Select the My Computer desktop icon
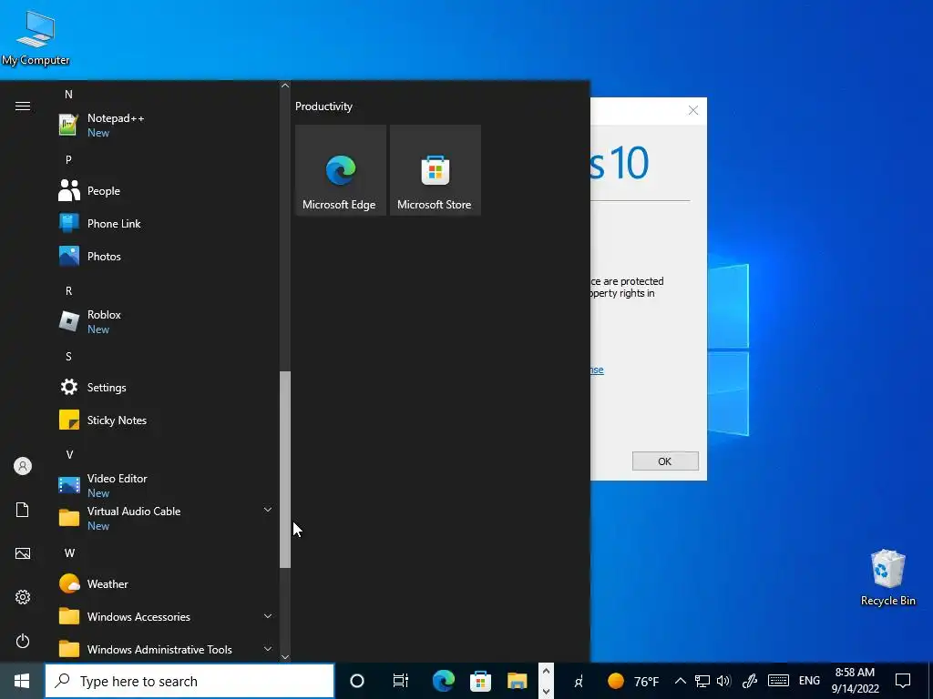The height and width of the screenshot is (699, 933). [x=36, y=38]
